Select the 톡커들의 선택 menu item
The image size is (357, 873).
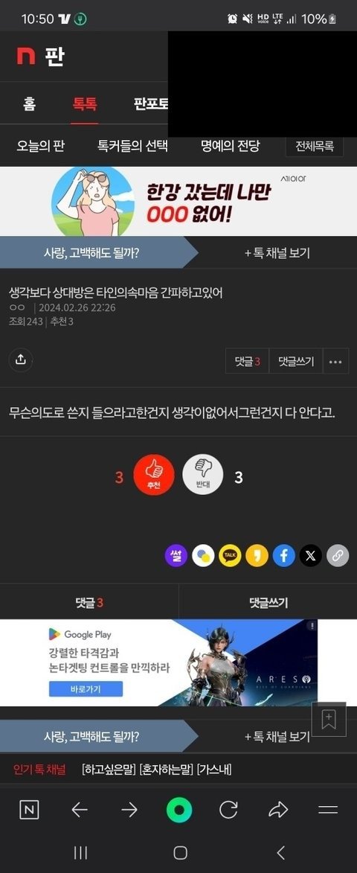[x=132, y=147]
